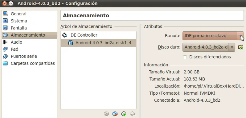Go to Carpetas compartidas settings
Image resolution: width=246 pixels, height=118 pixels.
pos(29,63)
